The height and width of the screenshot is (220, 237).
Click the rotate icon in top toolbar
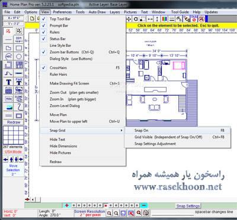tap(136, 19)
